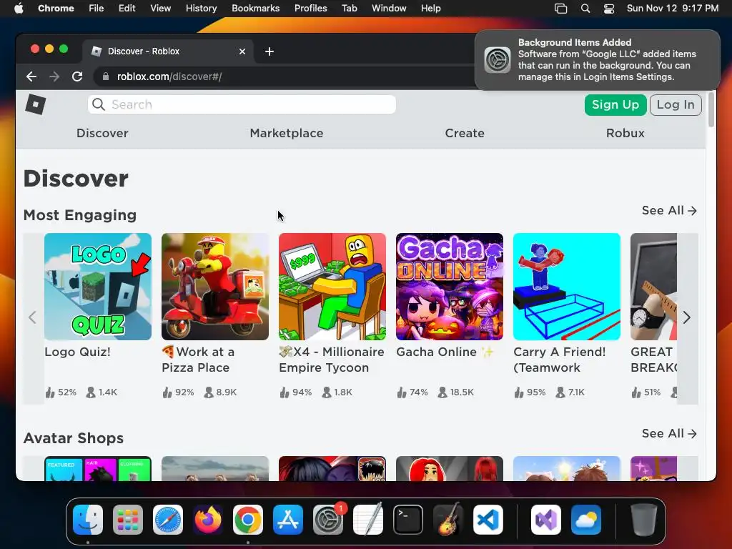Open the File menu
Viewport: 732px width, 549px height.
point(97,9)
